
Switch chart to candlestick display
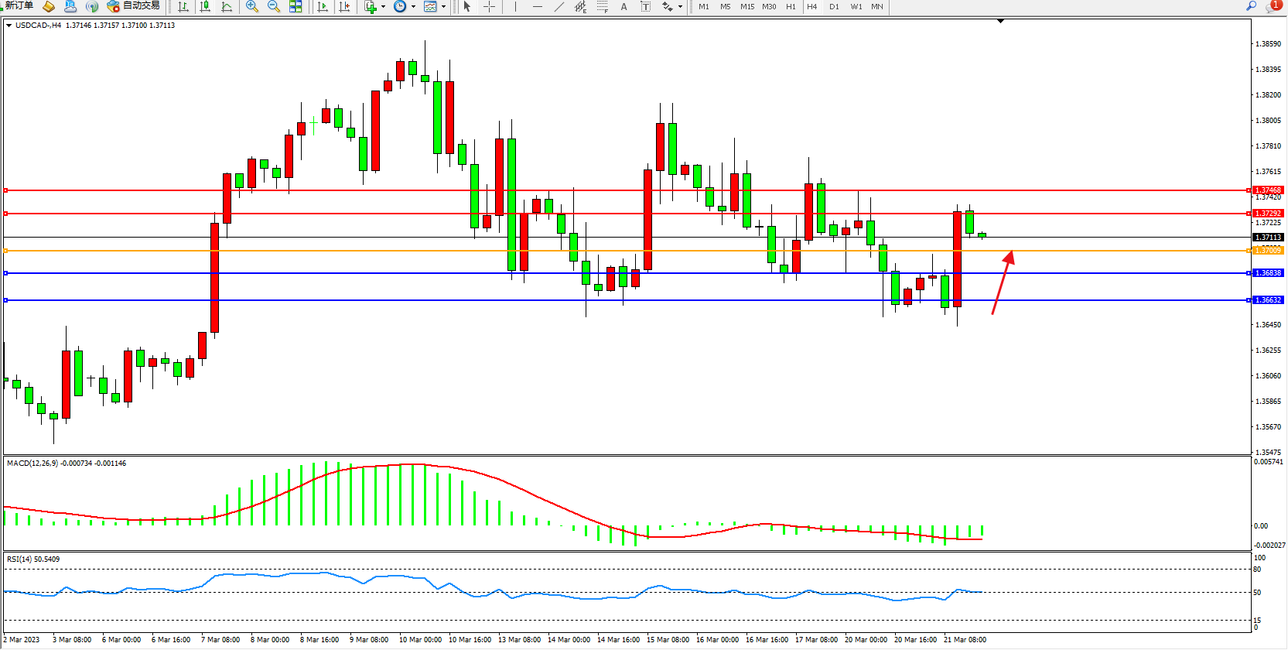(205, 6)
